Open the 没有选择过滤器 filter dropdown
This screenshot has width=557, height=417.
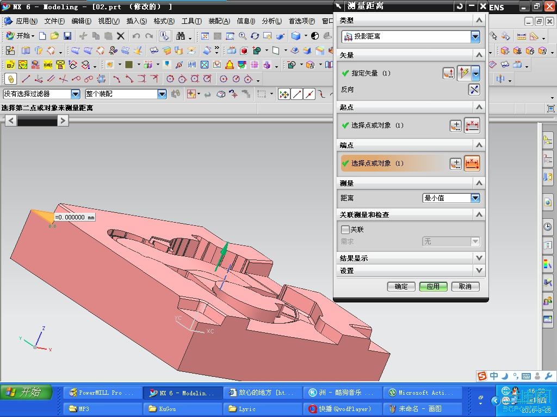click(75, 94)
